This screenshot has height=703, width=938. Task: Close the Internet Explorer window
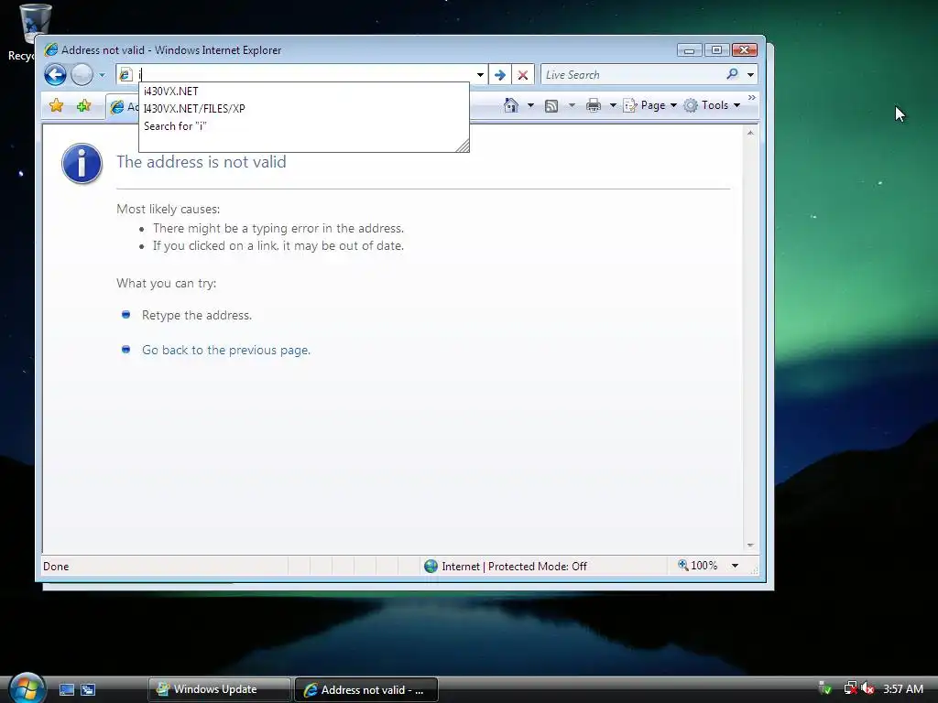tap(744, 50)
